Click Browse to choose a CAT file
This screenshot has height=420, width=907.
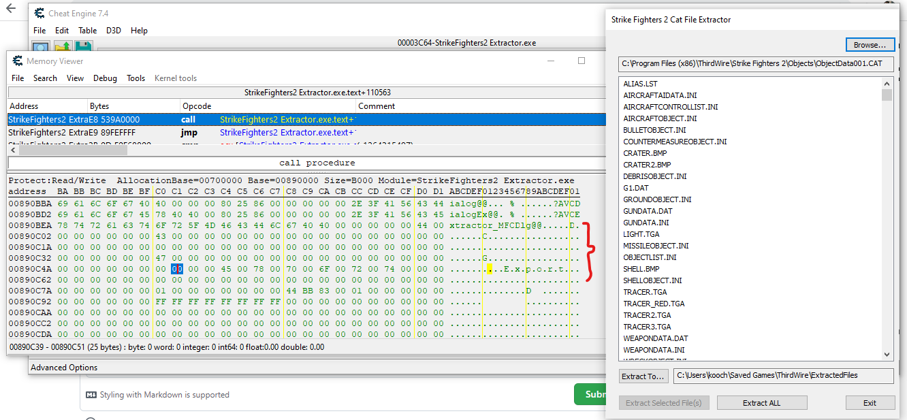[x=870, y=44]
